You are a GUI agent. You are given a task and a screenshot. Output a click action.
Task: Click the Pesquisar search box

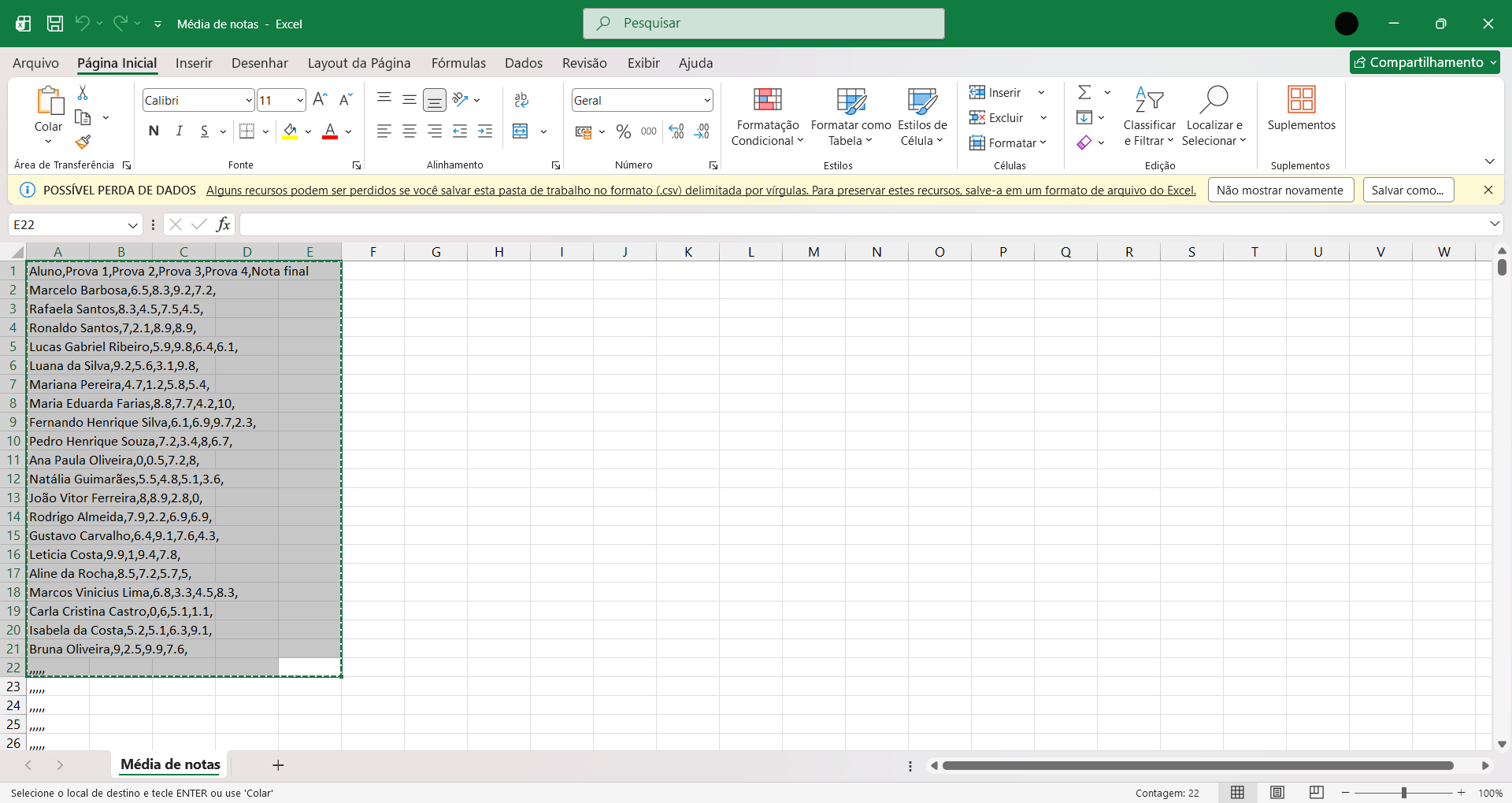pyautogui.click(x=764, y=24)
